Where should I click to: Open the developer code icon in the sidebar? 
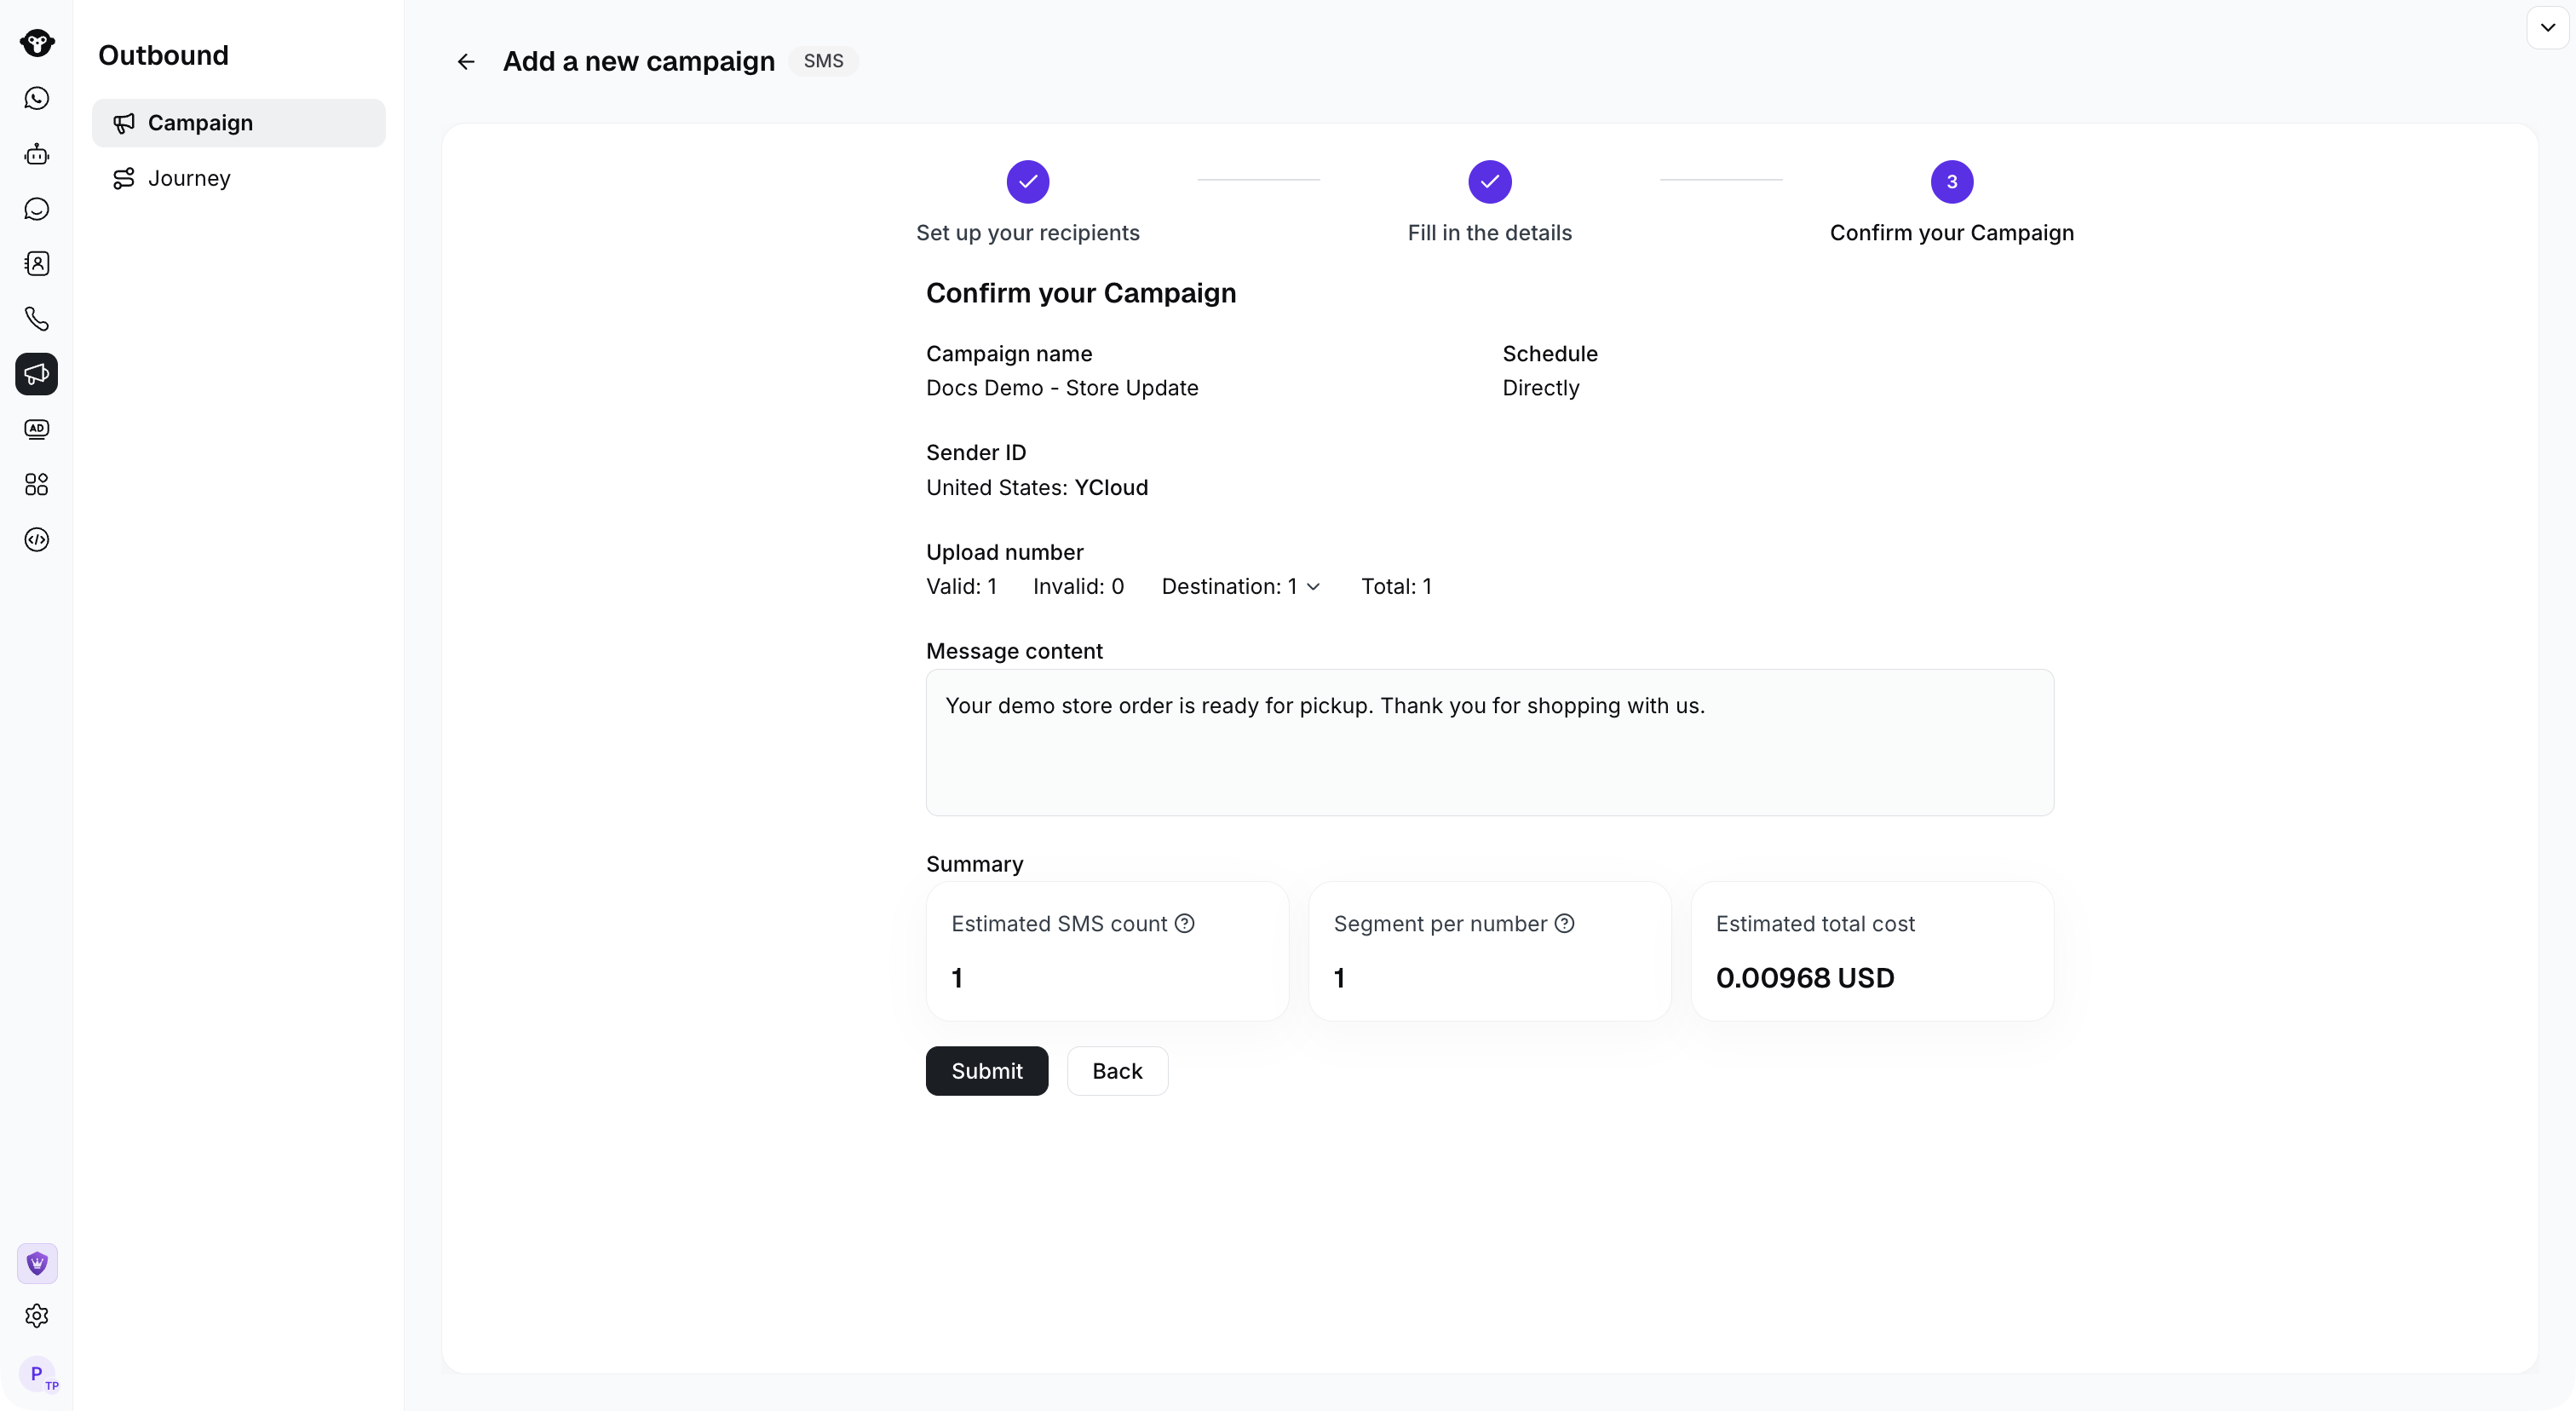click(37, 540)
